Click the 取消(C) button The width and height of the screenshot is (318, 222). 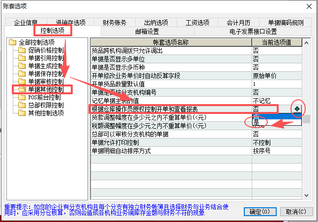coord(295,212)
